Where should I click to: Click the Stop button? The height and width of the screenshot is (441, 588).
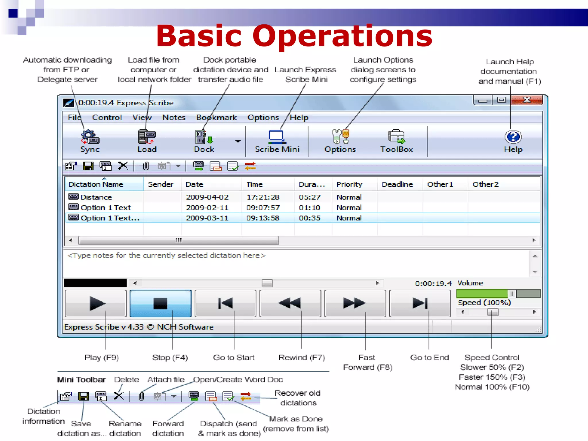[x=160, y=303]
